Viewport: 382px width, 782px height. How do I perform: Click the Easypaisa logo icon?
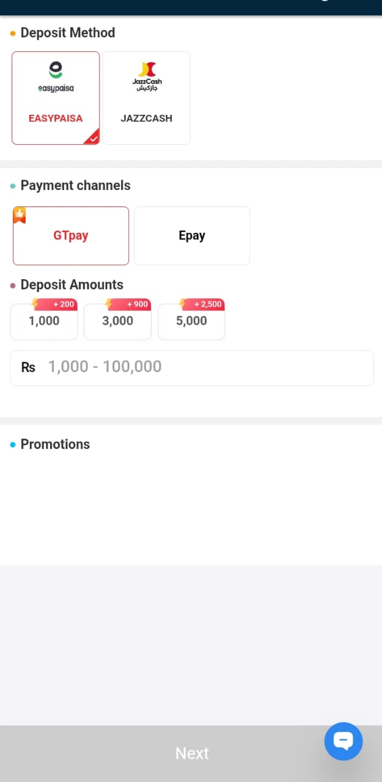coord(56,77)
